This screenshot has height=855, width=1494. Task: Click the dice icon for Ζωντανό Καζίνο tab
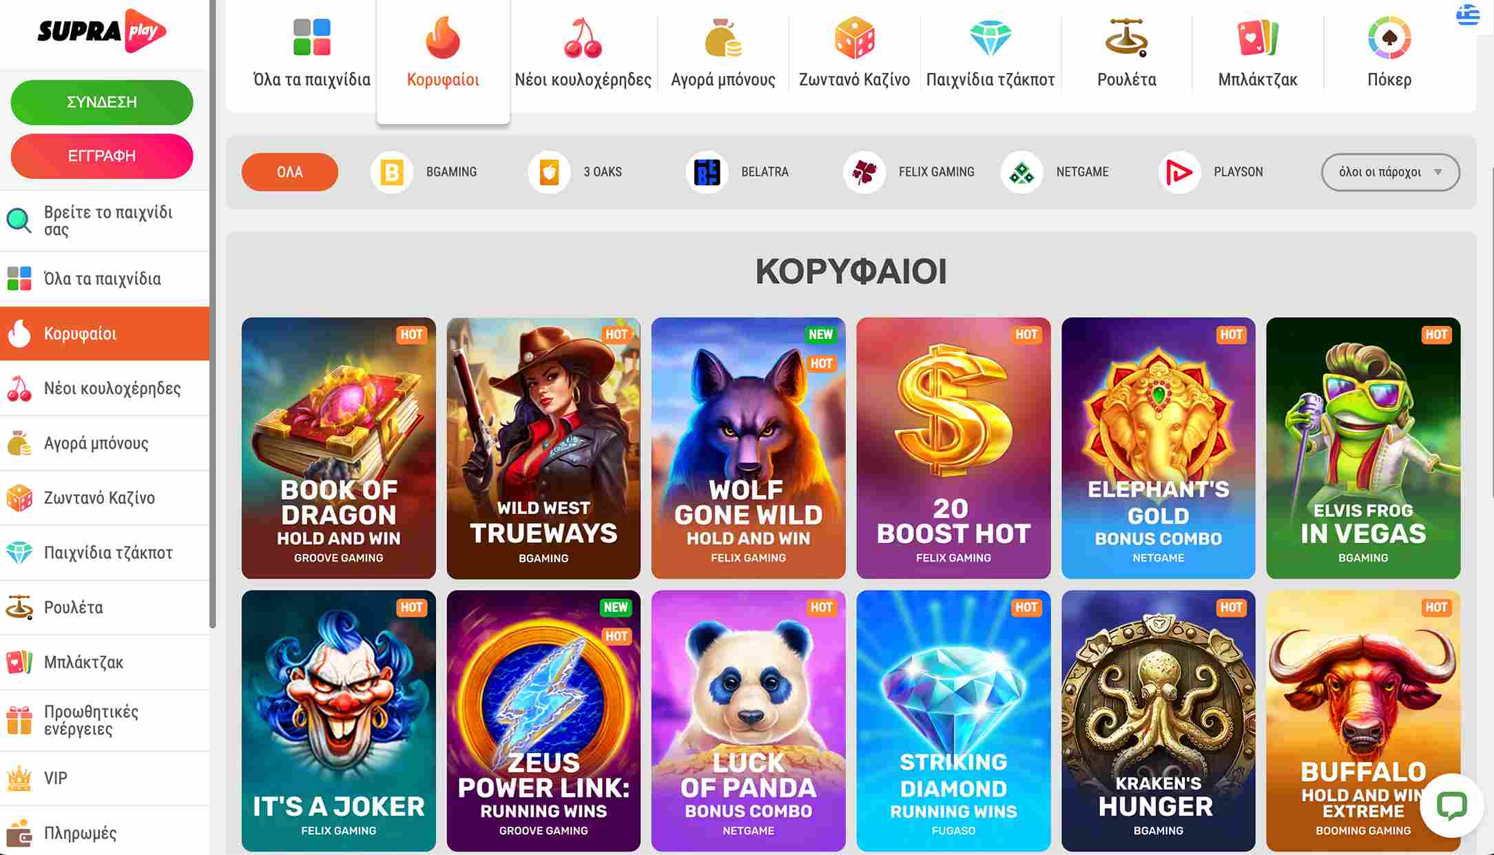[x=854, y=38]
